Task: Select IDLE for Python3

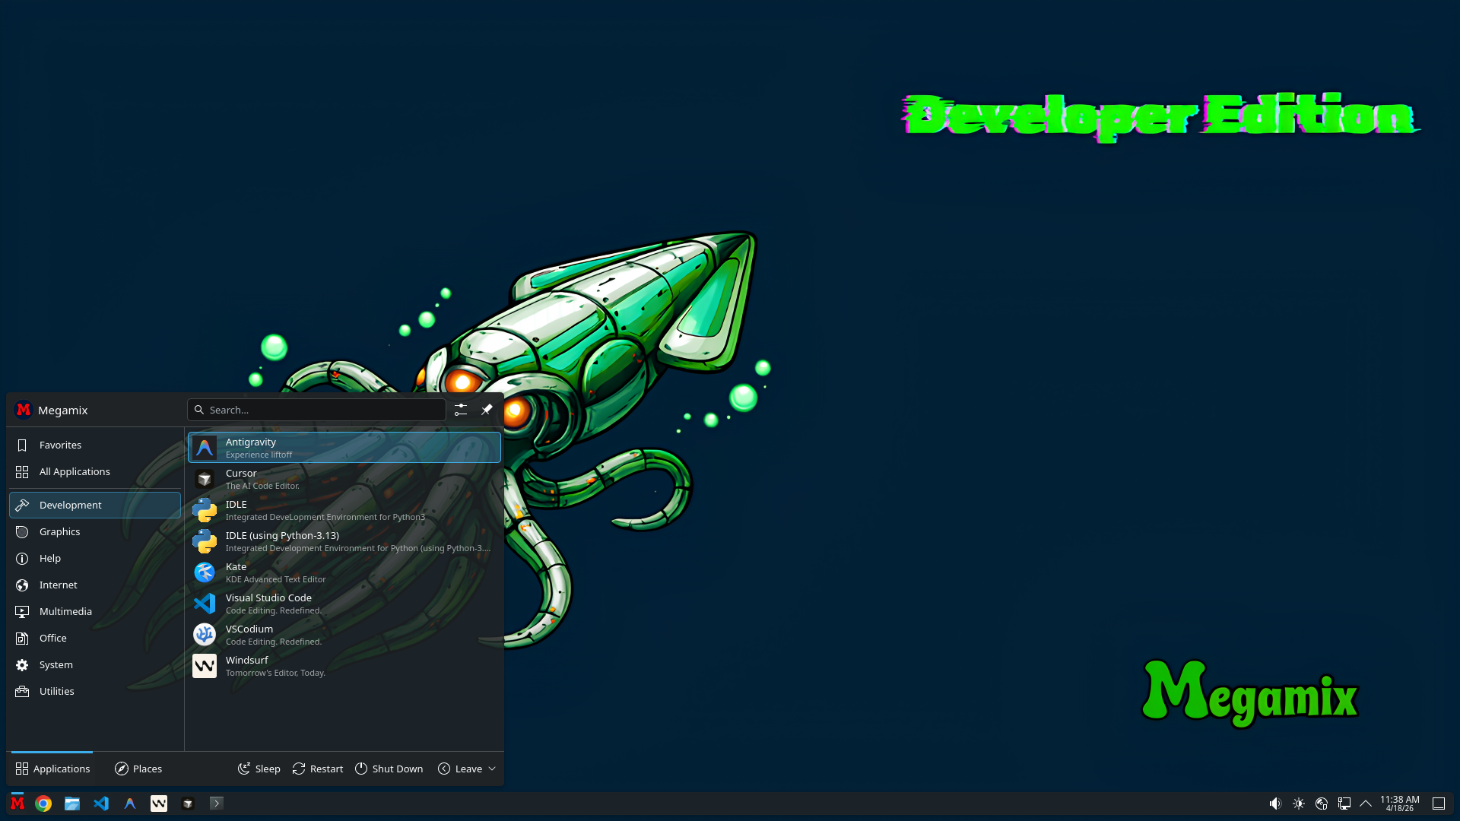Action: (x=344, y=510)
